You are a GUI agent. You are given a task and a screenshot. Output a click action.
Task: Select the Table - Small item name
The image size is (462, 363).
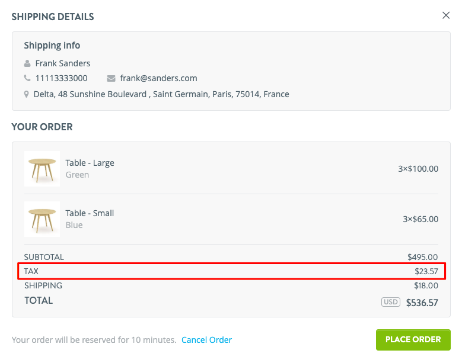tap(90, 213)
